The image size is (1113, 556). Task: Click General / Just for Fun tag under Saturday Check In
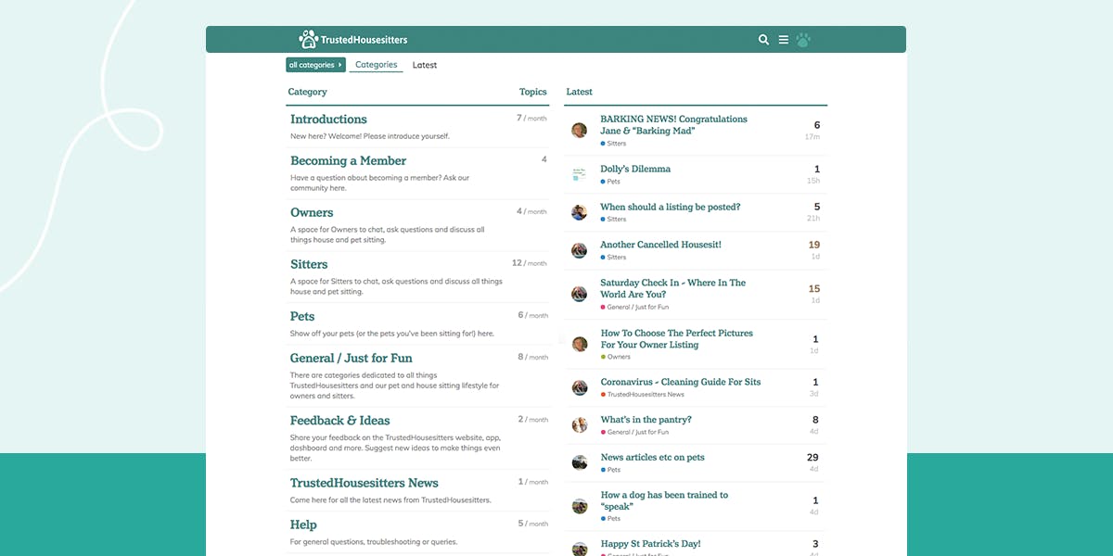[x=634, y=307]
